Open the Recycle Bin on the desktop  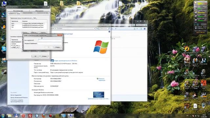(x=203, y=107)
